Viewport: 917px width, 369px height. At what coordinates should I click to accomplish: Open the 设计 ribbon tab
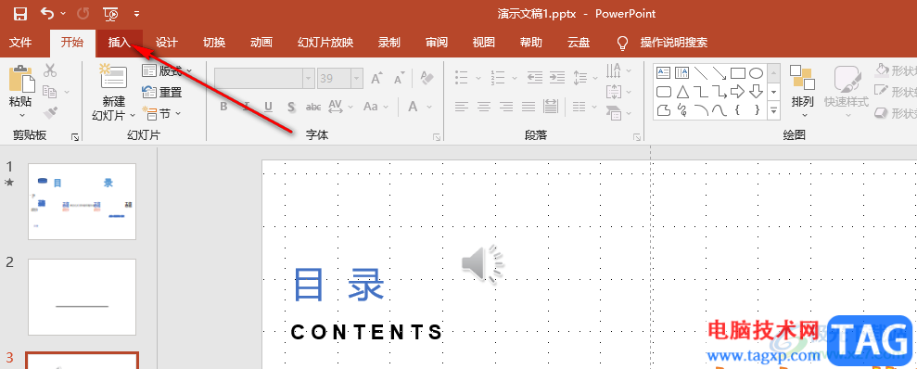(x=167, y=42)
